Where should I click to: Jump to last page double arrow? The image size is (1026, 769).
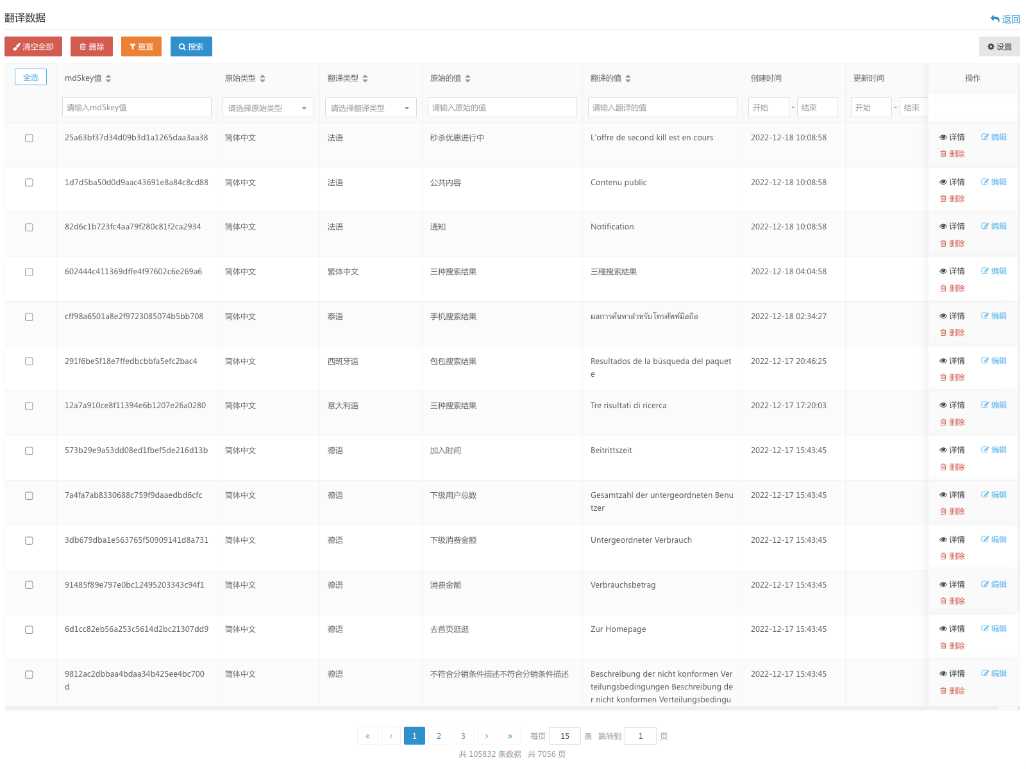pyautogui.click(x=510, y=736)
